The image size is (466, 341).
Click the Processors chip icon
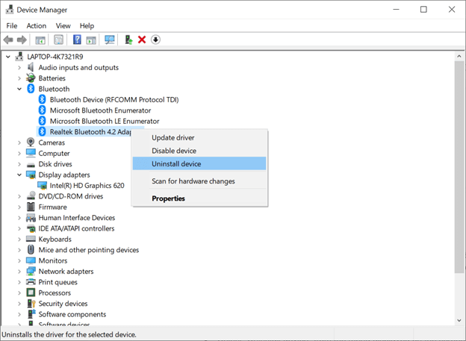[x=31, y=292]
